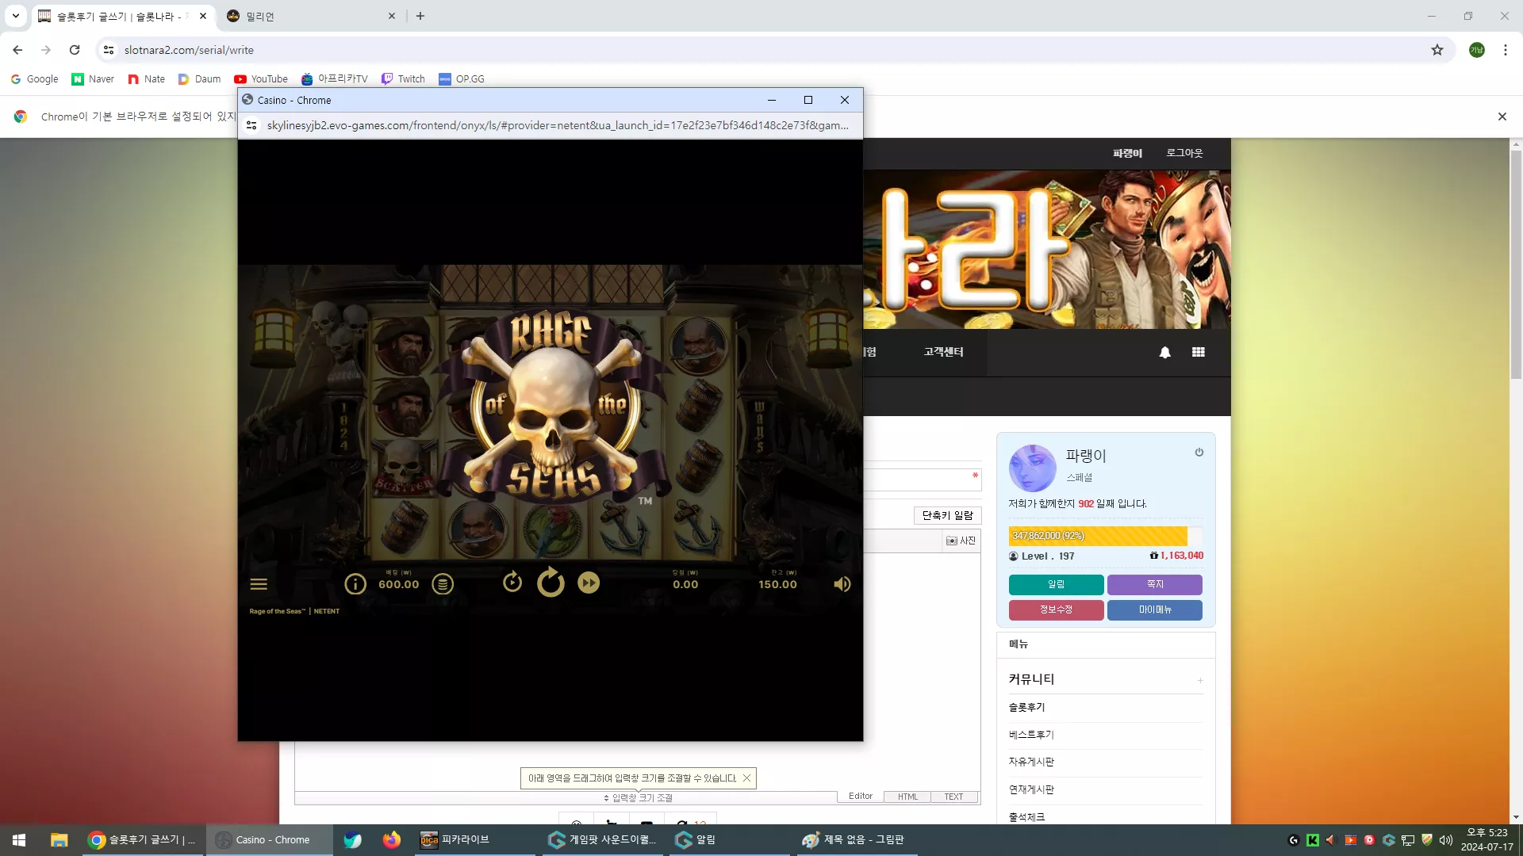The width and height of the screenshot is (1523, 856).
Task: Open the tab search dropdown arrow
Action: [x=15, y=16]
